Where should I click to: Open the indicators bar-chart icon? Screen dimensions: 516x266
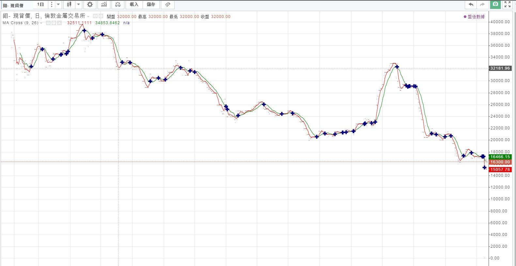click(x=104, y=5)
